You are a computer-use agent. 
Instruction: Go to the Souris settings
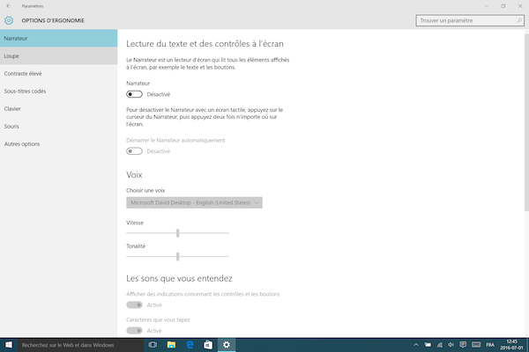click(x=59, y=127)
